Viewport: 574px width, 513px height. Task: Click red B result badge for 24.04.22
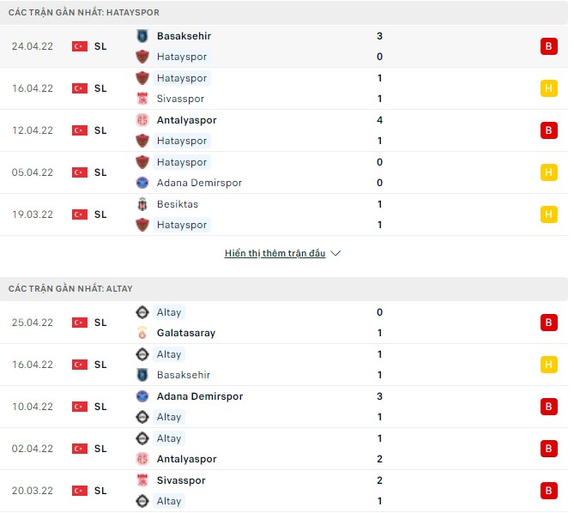point(548,46)
